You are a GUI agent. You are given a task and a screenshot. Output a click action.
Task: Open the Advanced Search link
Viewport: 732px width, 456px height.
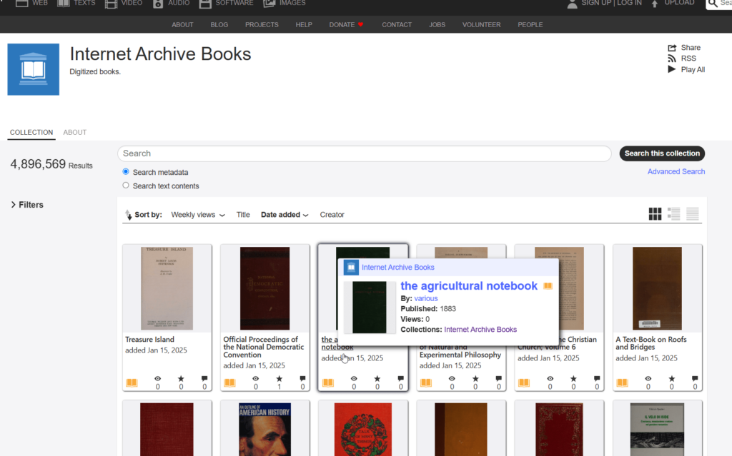676,171
